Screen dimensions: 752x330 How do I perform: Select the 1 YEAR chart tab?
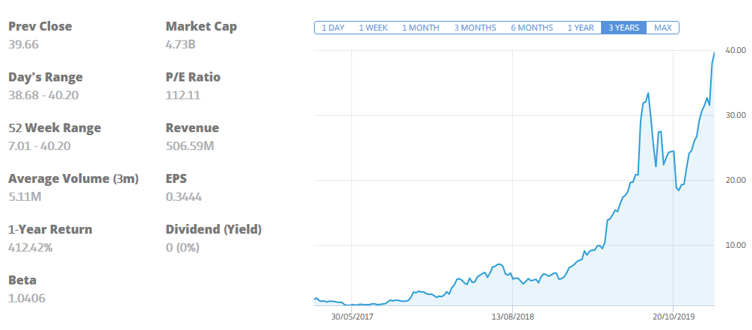click(x=580, y=28)
